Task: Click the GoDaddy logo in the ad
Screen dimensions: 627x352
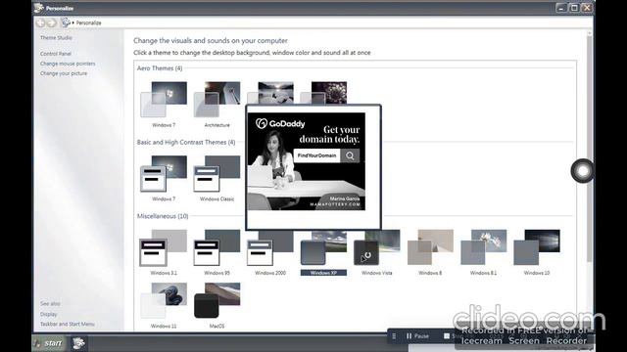Action: pyautogui.click(x=280, y=124)
